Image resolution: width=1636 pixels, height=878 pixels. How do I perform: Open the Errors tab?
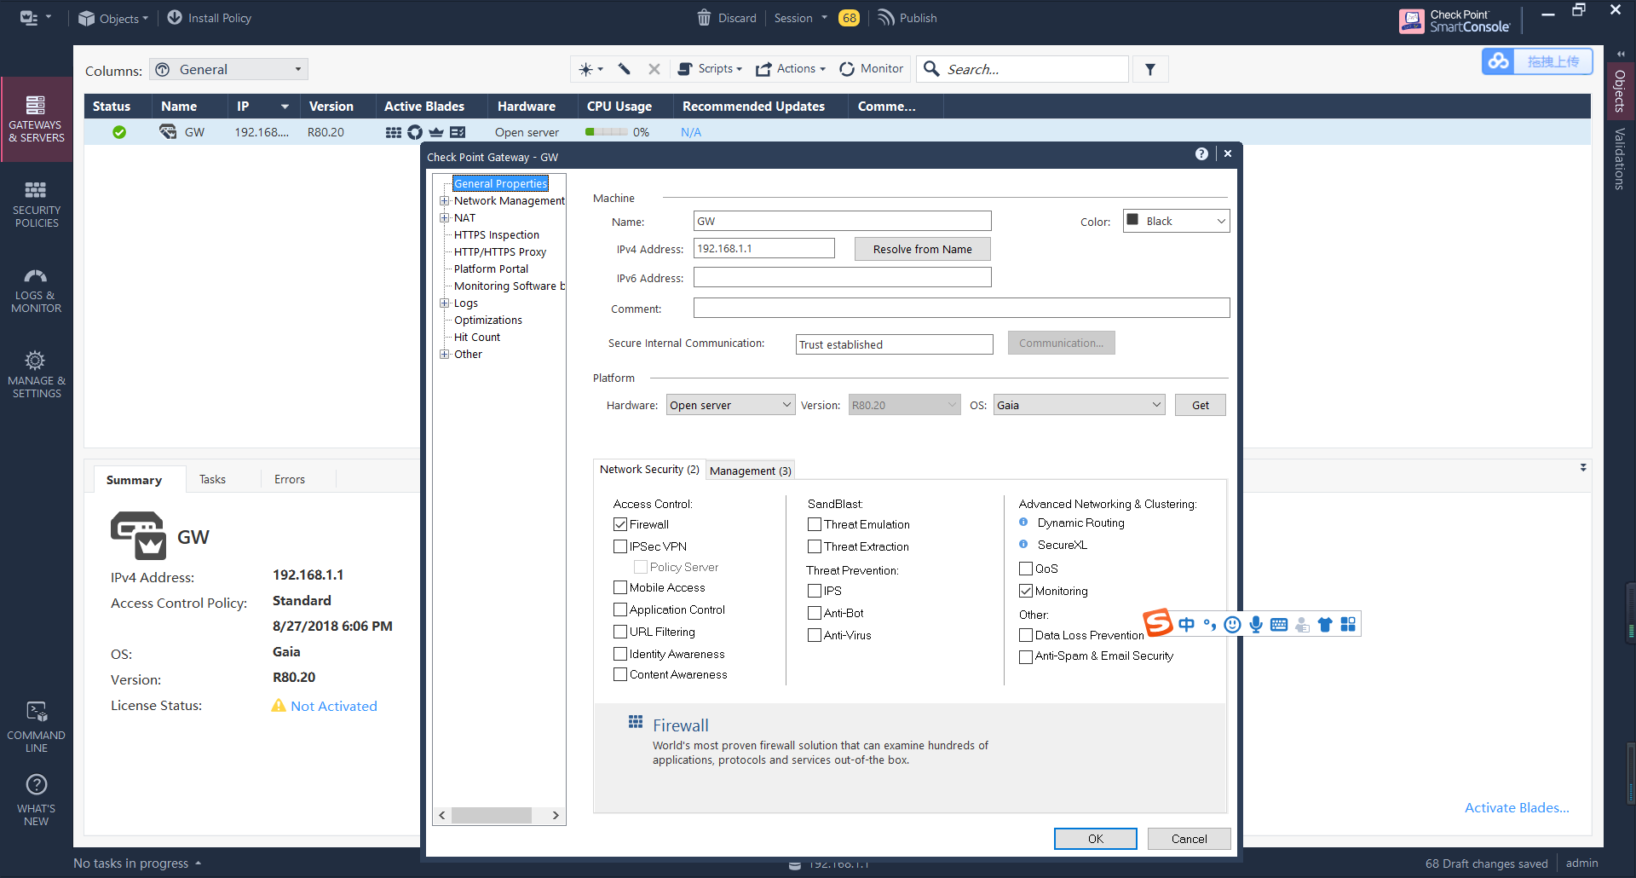[x=290, y=479]
